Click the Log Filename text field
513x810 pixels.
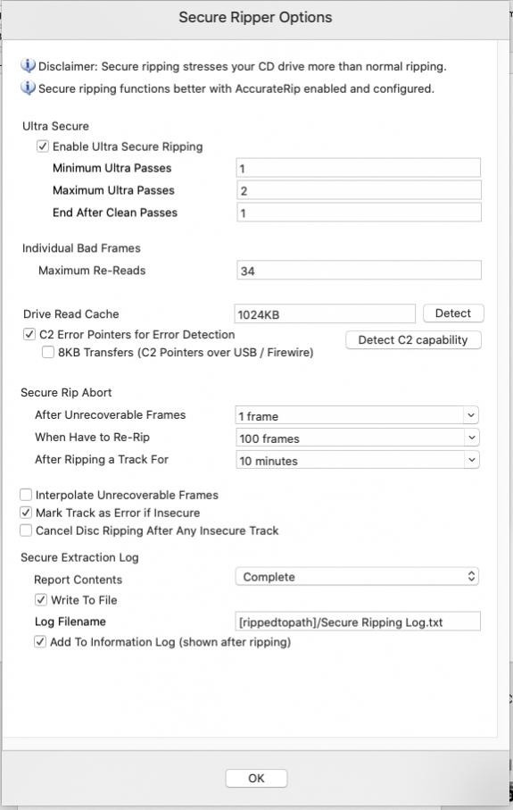click(358, 622)
